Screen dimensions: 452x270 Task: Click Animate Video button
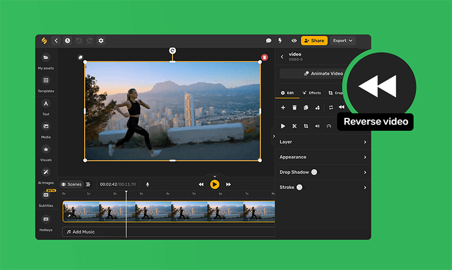coord(323,74)
